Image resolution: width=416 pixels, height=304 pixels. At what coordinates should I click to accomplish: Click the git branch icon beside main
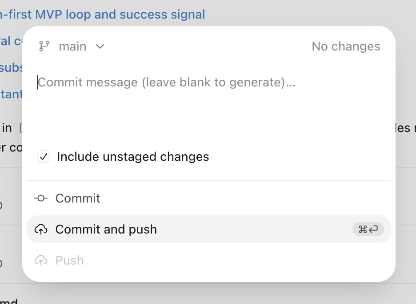tap(44, 46)
